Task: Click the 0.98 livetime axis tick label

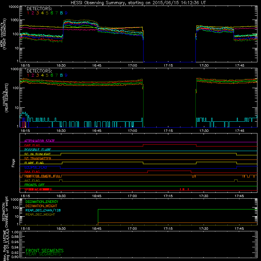Action: click(15, 237)
